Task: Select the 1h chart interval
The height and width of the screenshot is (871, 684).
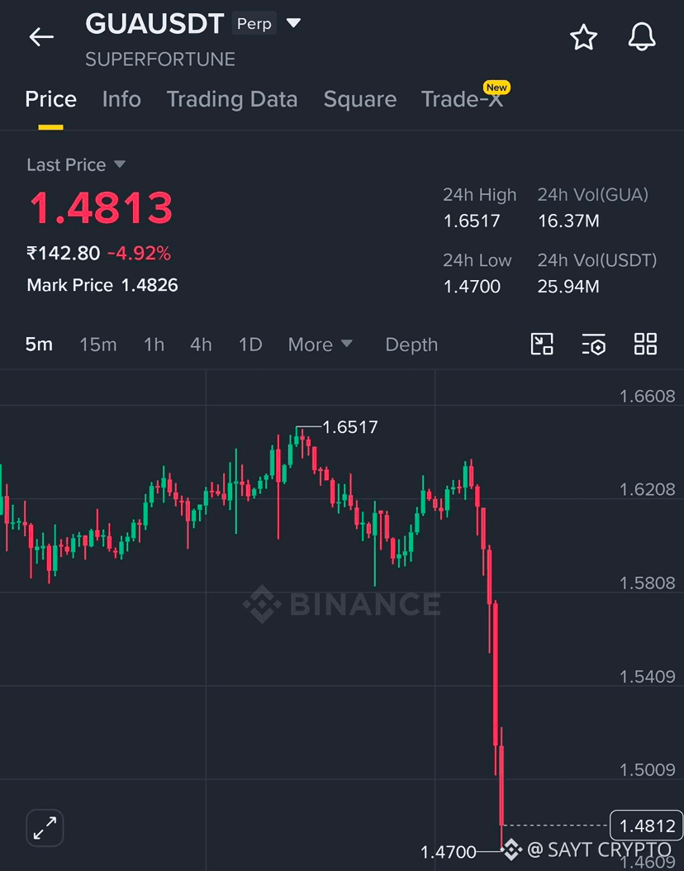Action: [154, 345]
